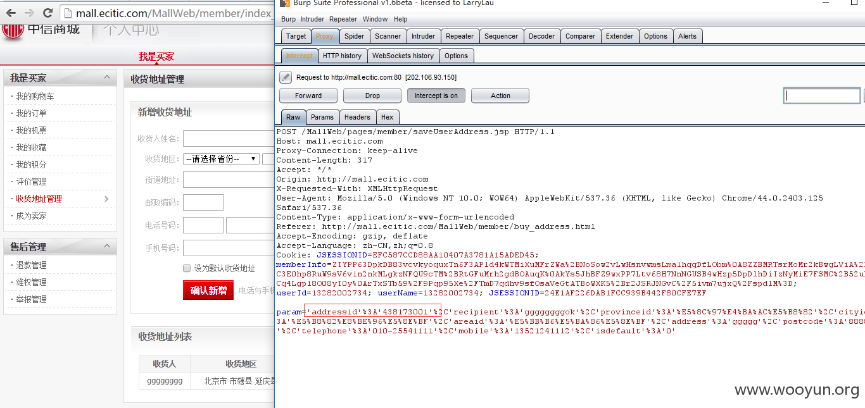
Task: Click the 电话号码 area code field
Action: (x=203, y=225)
